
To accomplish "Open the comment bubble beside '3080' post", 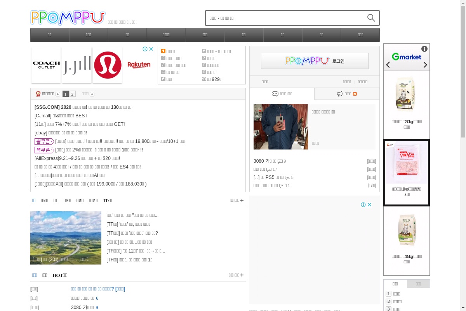I will (x=280, y=162).
